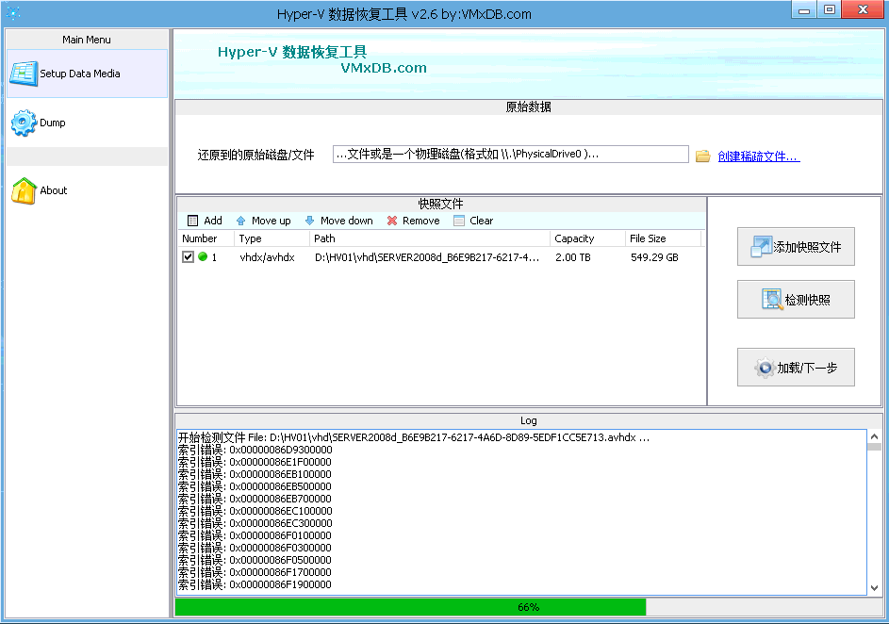Click the 检测快照 button
The image size is (889, 624).
(796, 299)
